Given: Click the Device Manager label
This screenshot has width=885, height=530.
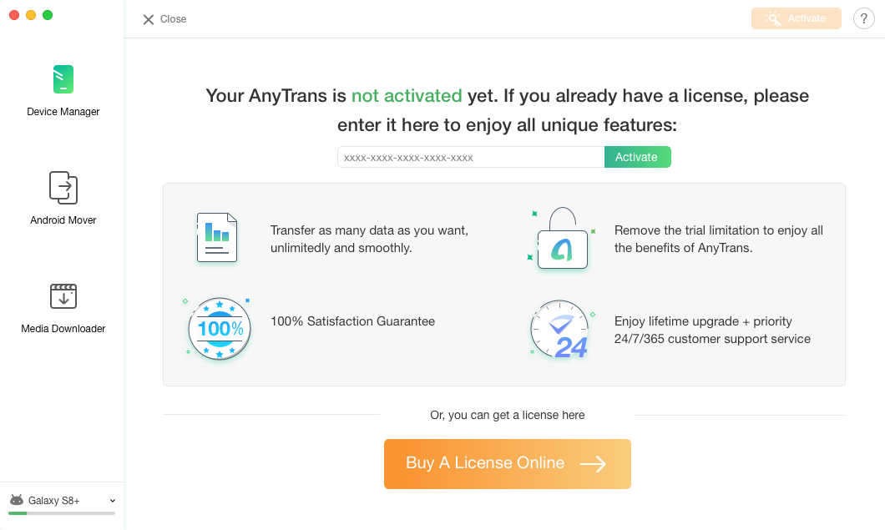Looking at the screenshot, I should 63,112.
